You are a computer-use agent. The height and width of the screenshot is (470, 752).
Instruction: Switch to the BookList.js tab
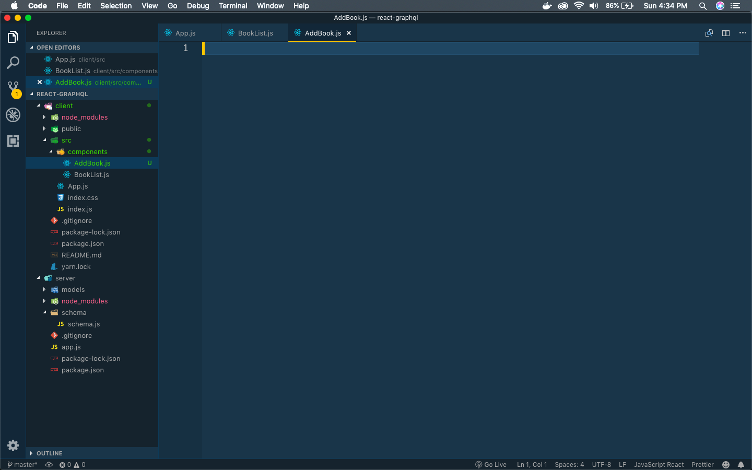coord(254,33)
